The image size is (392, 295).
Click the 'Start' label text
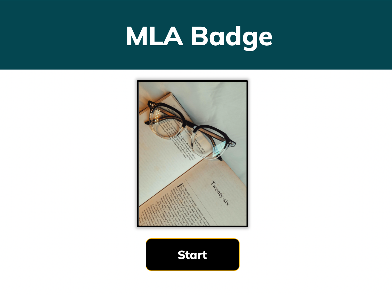tap(192, 255)
